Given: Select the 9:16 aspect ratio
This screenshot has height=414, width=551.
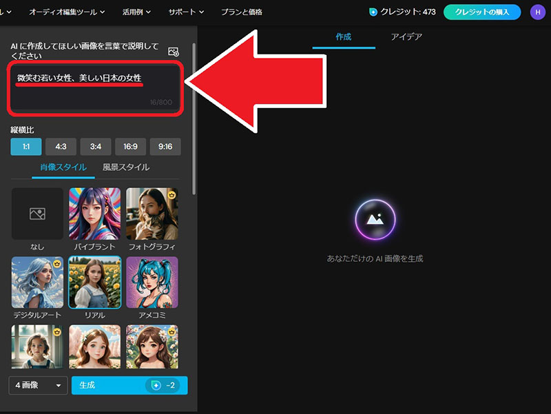Looking at the screenshot, I should coord(165,147).
